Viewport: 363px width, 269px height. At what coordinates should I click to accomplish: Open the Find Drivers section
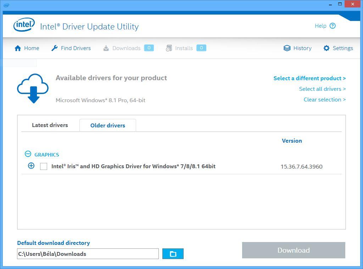pyautogui.click(x=71, y=48)
